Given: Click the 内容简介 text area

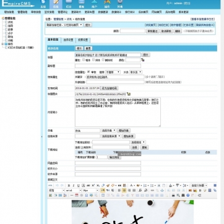Looking at the screenshot, I should (x=118, y=112).
